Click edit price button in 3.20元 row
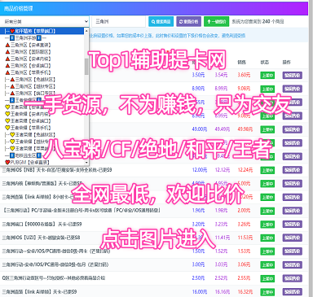 (x=293, y=225)
